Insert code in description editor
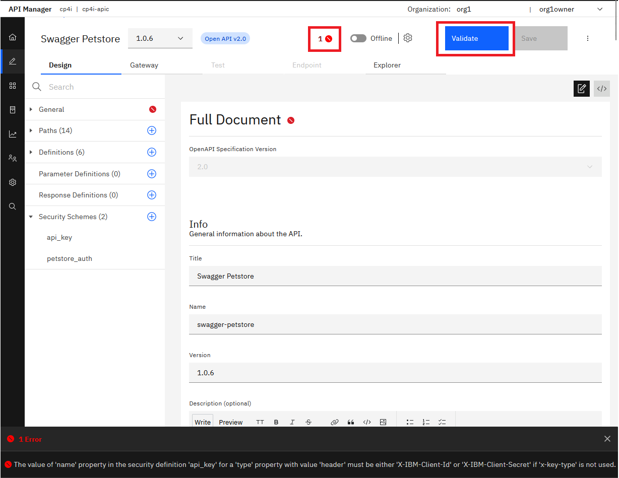This screenshot has width=619, height=478. click(367, 422)
